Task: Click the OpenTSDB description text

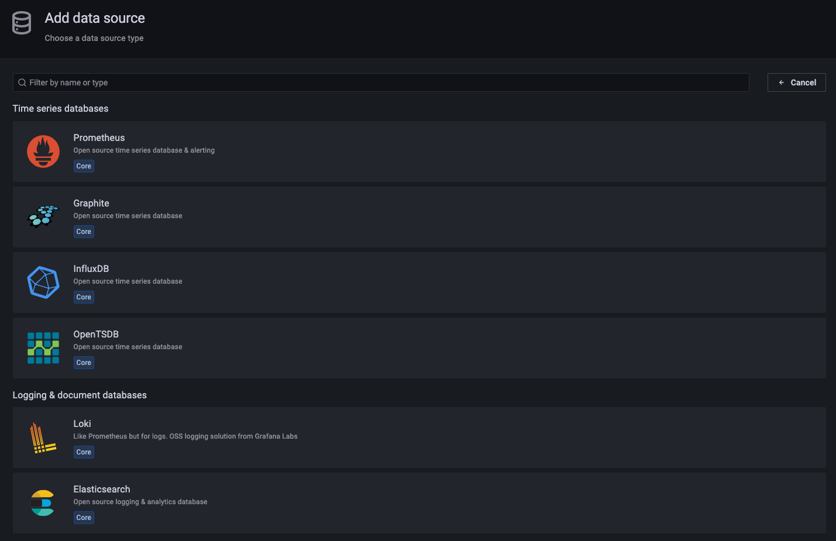Action: click(128, 347)
